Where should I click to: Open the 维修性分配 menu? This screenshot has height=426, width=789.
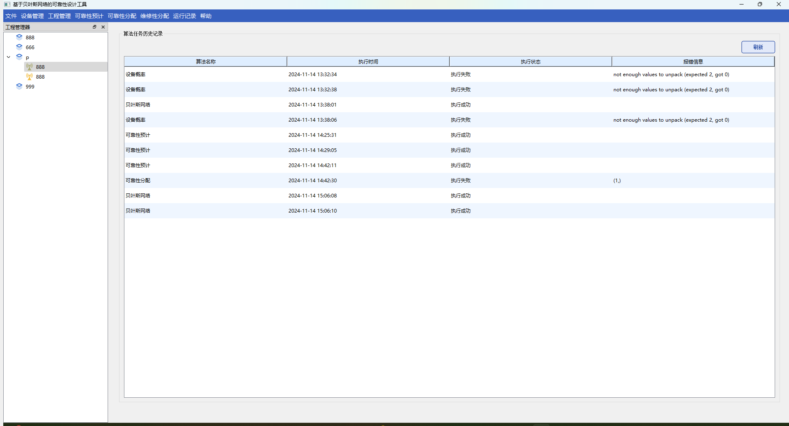(154, 16)
